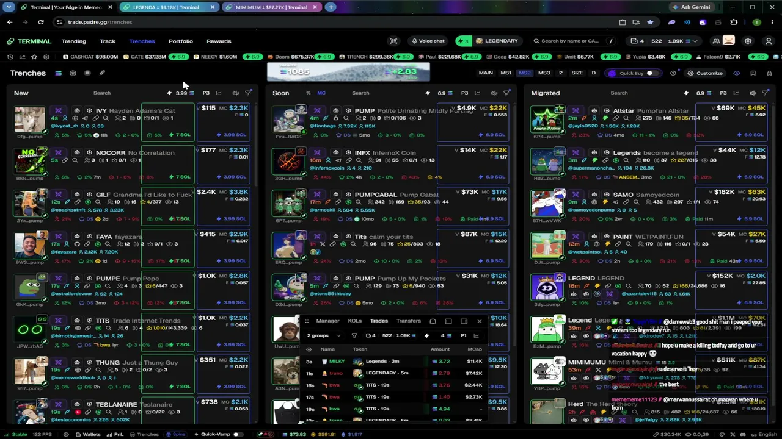The image size is (782, 439).
Task: Toggle the MS2 preset
Action: click(524, 73)
